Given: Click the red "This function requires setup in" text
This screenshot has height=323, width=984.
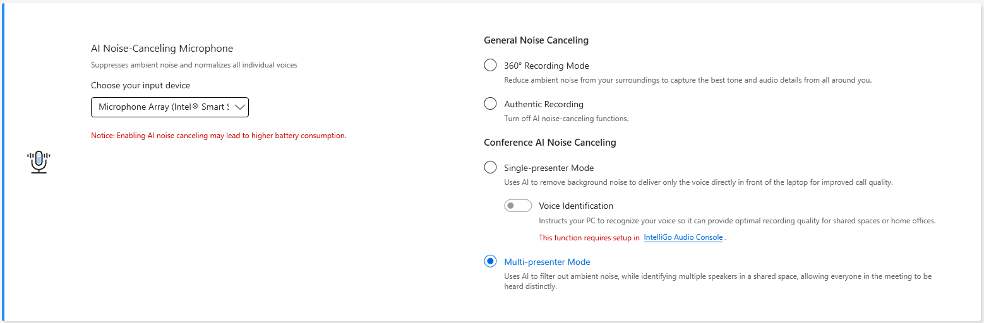Looking at the screenshot, I should 589,238.
